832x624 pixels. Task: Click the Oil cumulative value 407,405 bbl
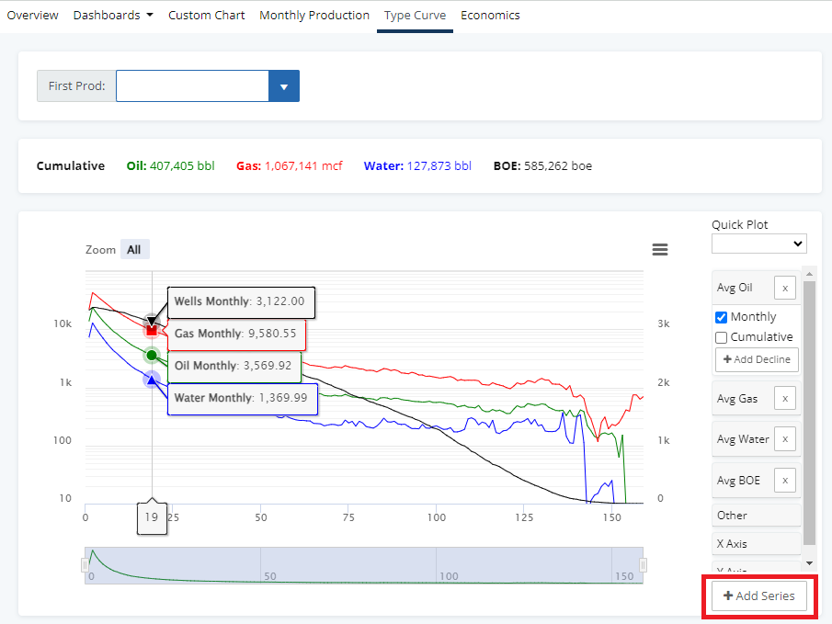pyautogui.click(x=182, y=166)
